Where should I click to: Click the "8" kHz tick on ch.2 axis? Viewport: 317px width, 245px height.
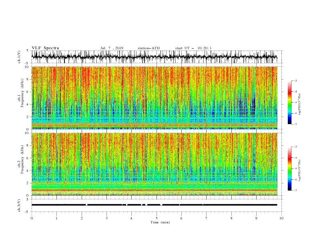[28, 146]
